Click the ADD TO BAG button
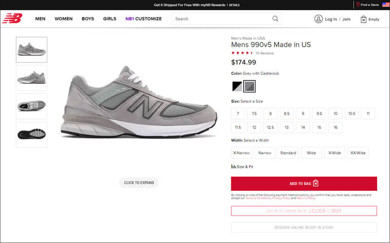The width and height of the screenshot is (390, 243). [x=304, y=184]
